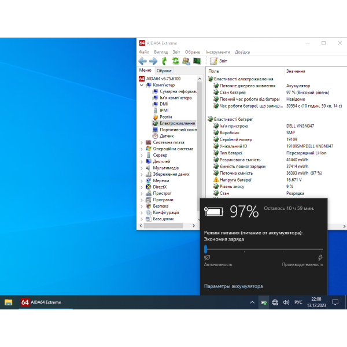Screen dimensions: 347x347
Task: Expand the Дисплей node
Action: click(142, 162)
